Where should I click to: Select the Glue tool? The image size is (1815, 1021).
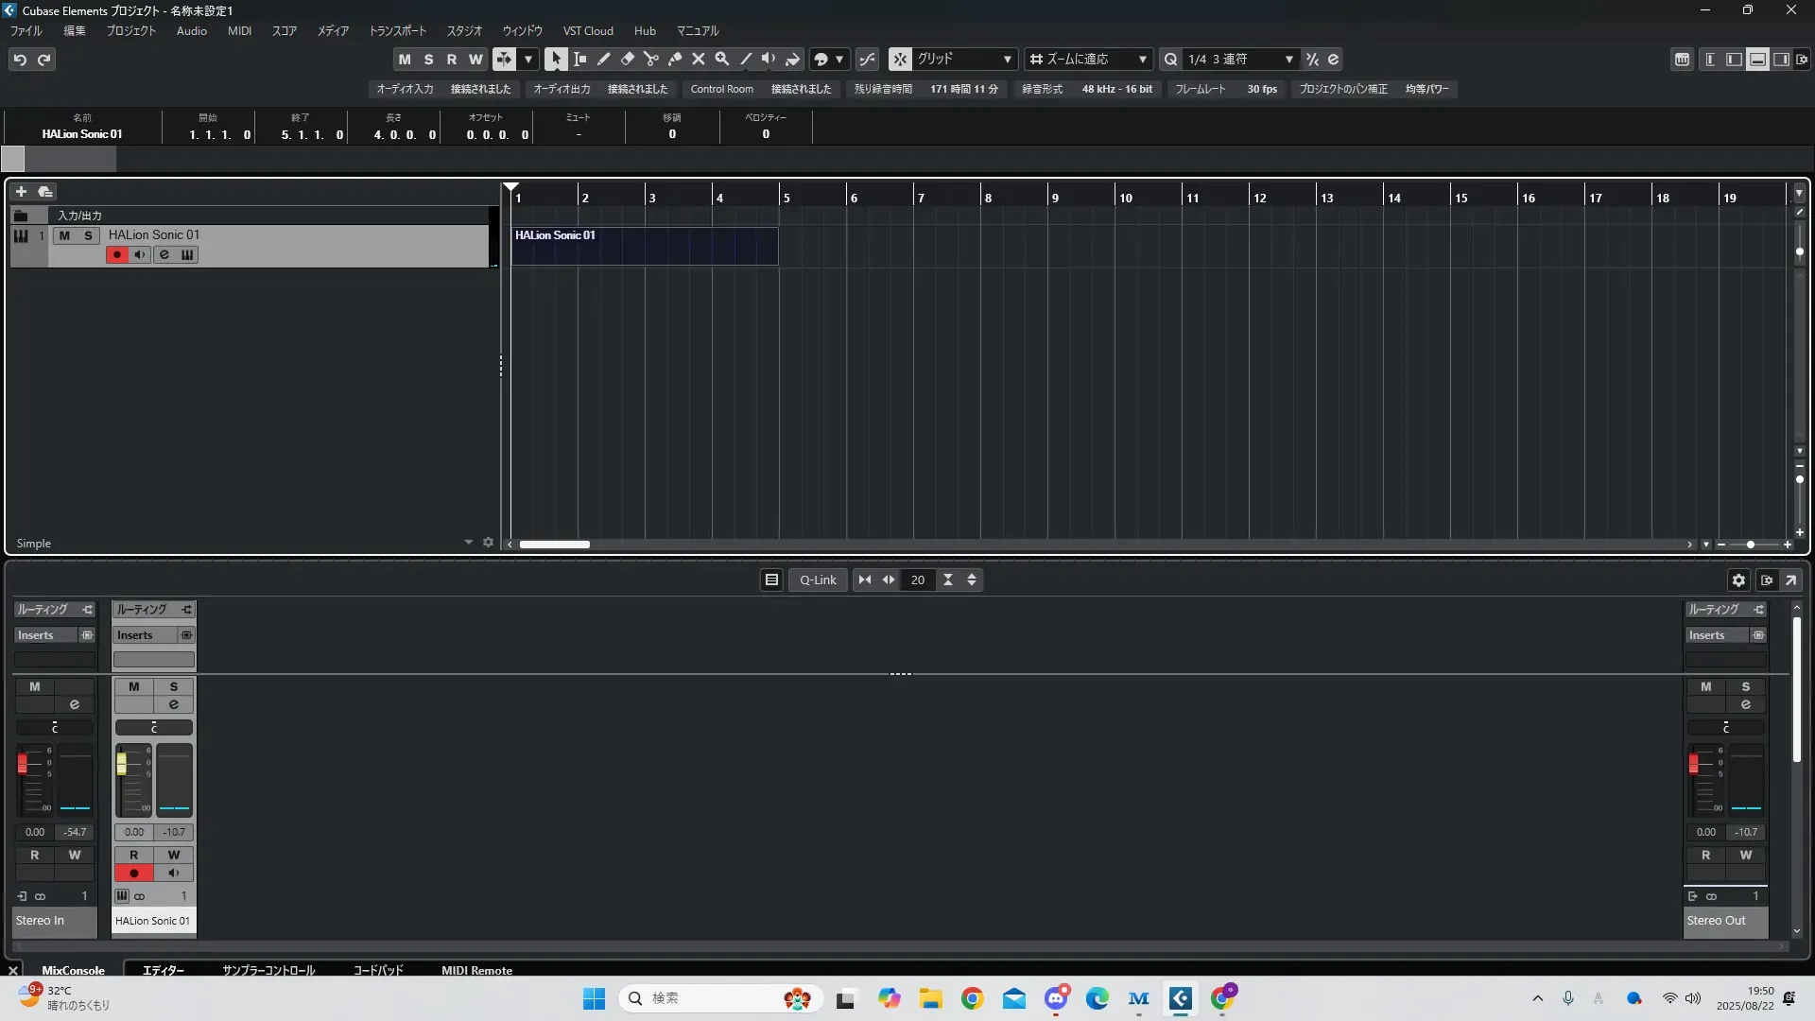click(x=674, y=59)
